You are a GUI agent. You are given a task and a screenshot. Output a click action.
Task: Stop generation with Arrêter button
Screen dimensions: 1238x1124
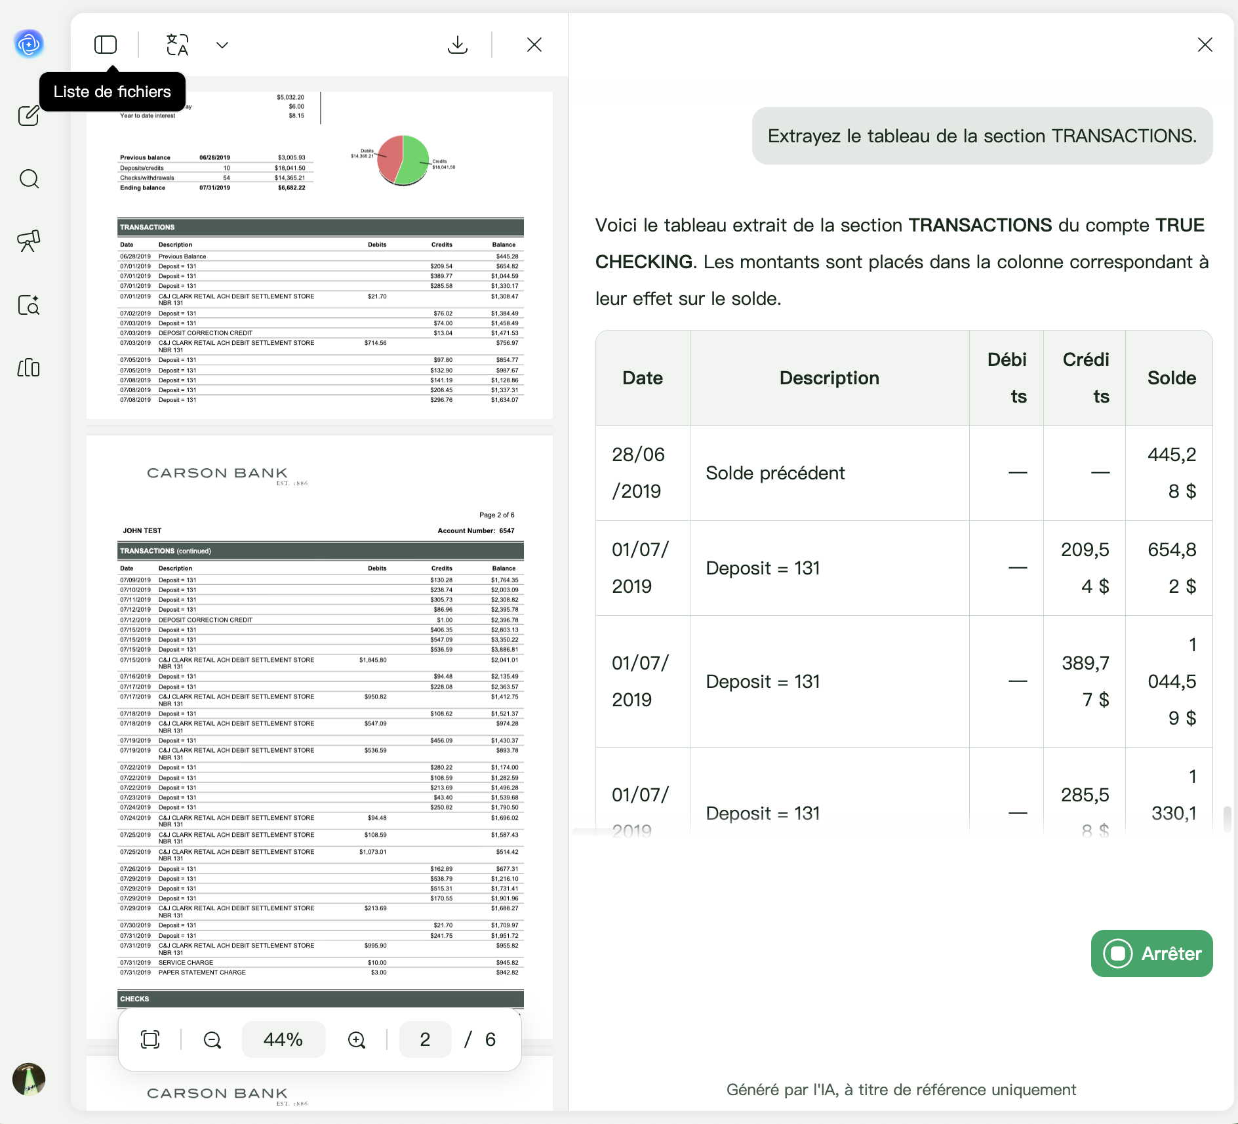click(x=1152, y=953)
